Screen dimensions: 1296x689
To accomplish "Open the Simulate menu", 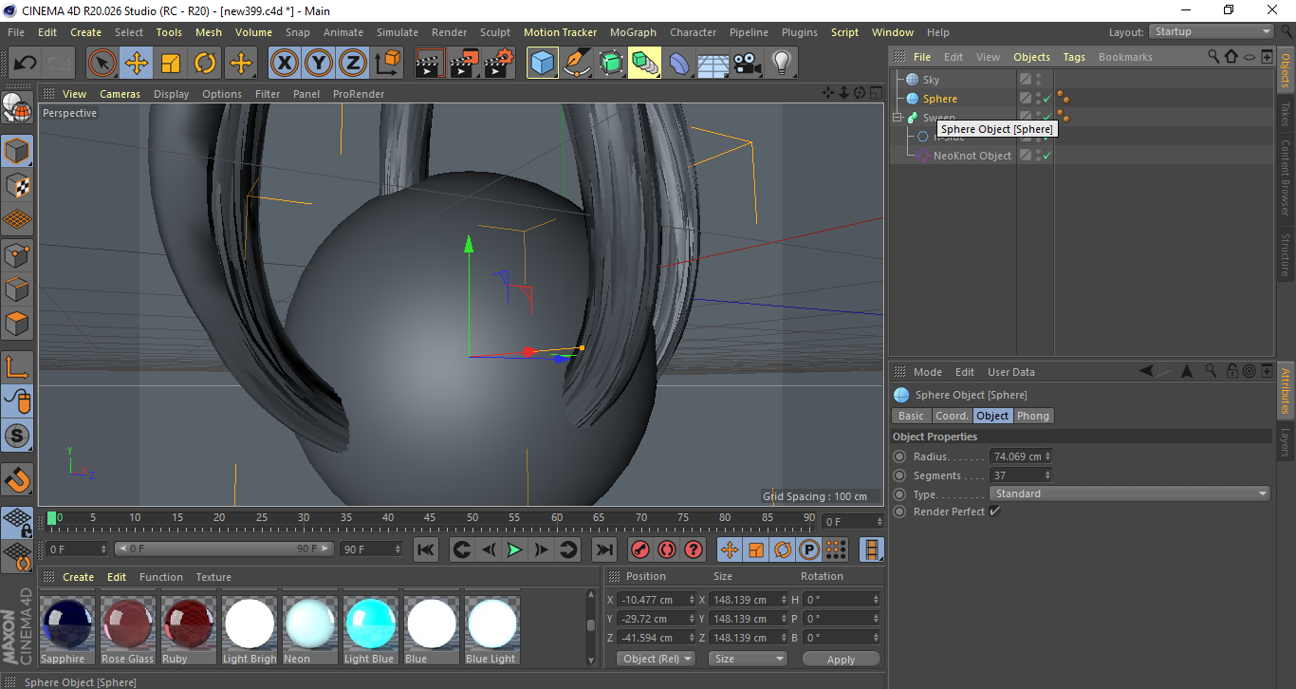I will pyautogui.click(x=398, y=32).
